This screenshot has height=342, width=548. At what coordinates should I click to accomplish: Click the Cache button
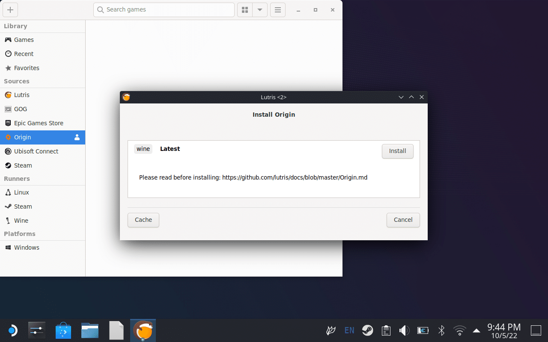143,220
